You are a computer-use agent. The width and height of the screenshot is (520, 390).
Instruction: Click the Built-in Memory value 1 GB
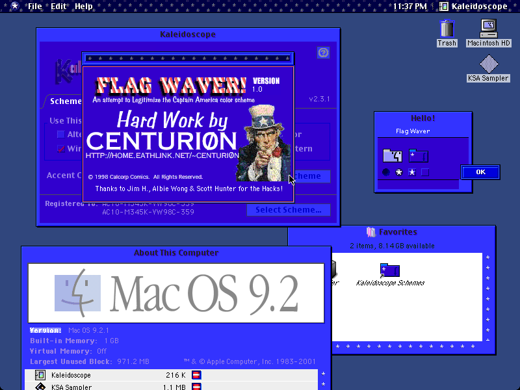click(x=111, y=341)
